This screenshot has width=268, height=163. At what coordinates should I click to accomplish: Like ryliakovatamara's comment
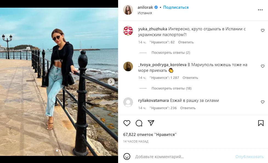click(263, 102)
